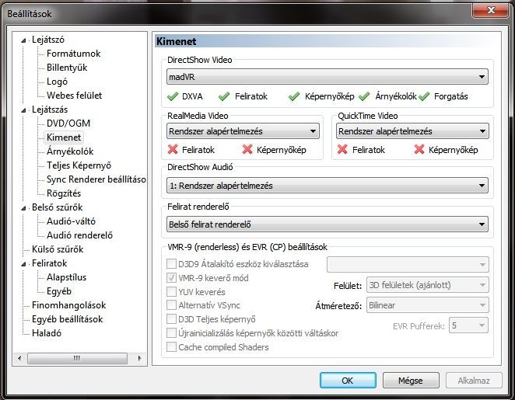The height and width of the screenshot is (400, 515).
Task: Click the green checkmark beside DirectShow Képernyőkép
Action: pyautogui.click(x=294, y=96)
